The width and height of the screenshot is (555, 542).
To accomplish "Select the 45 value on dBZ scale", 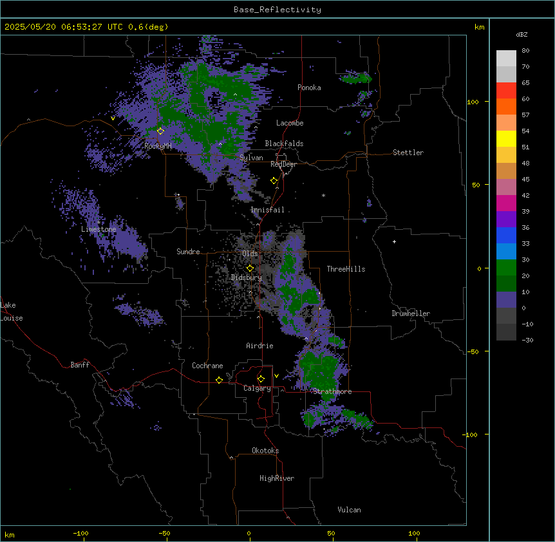I will [x=525, y=180].
